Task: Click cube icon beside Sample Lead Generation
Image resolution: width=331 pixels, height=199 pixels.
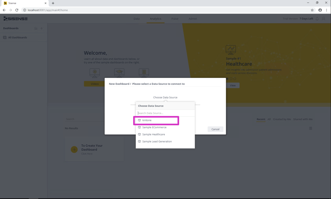Action: [x=140, y=141]
